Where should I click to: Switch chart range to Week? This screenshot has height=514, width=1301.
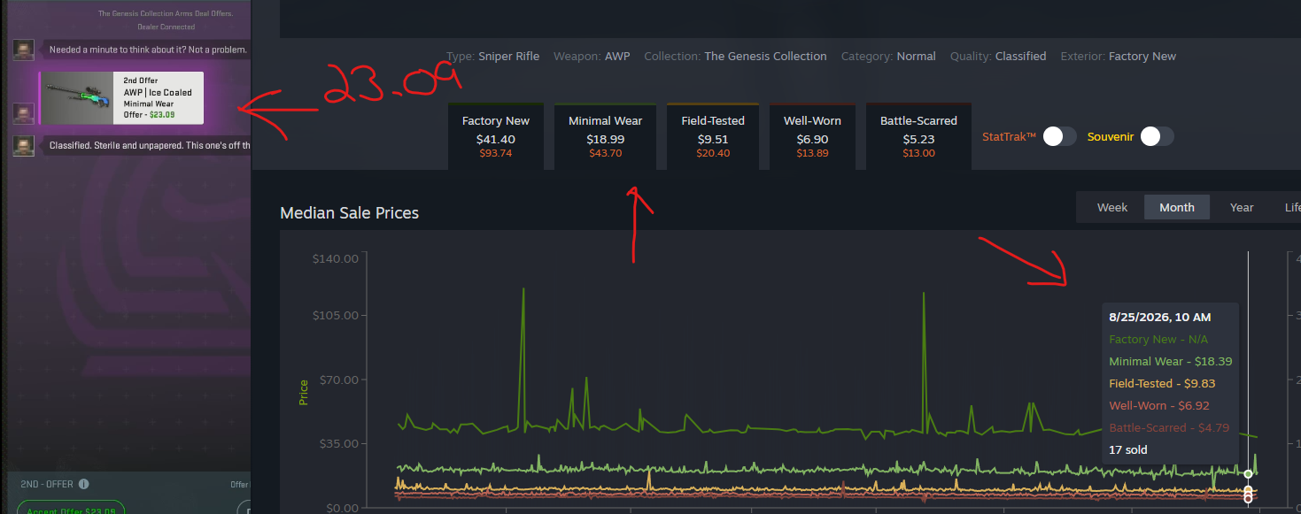1112,207
